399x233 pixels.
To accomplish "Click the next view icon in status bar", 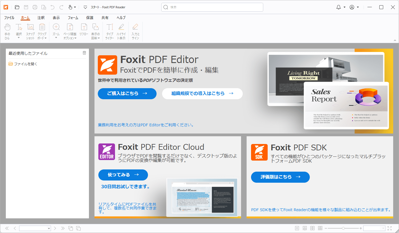I will [78, 228].
